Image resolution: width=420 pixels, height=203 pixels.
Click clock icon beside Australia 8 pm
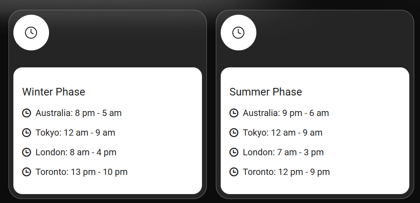click(x=26, y=113)
